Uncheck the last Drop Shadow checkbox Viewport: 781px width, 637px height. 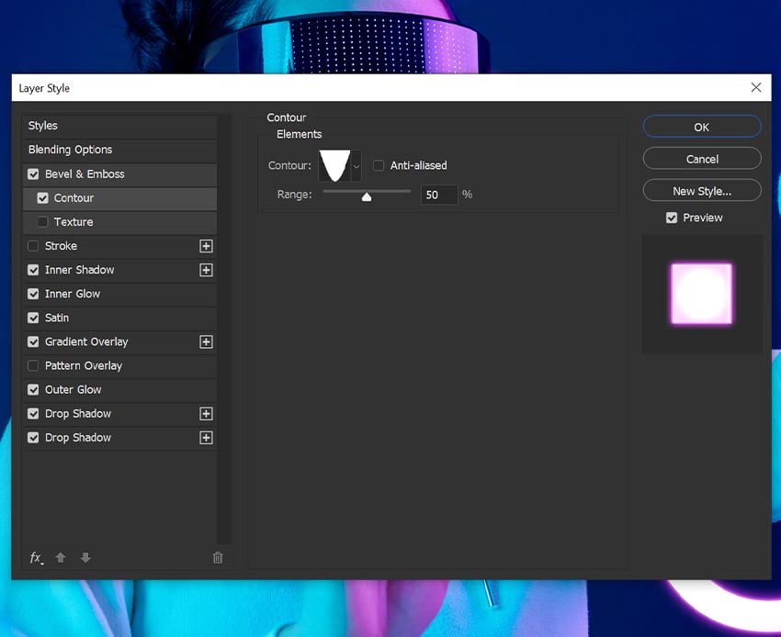point(33,438)
